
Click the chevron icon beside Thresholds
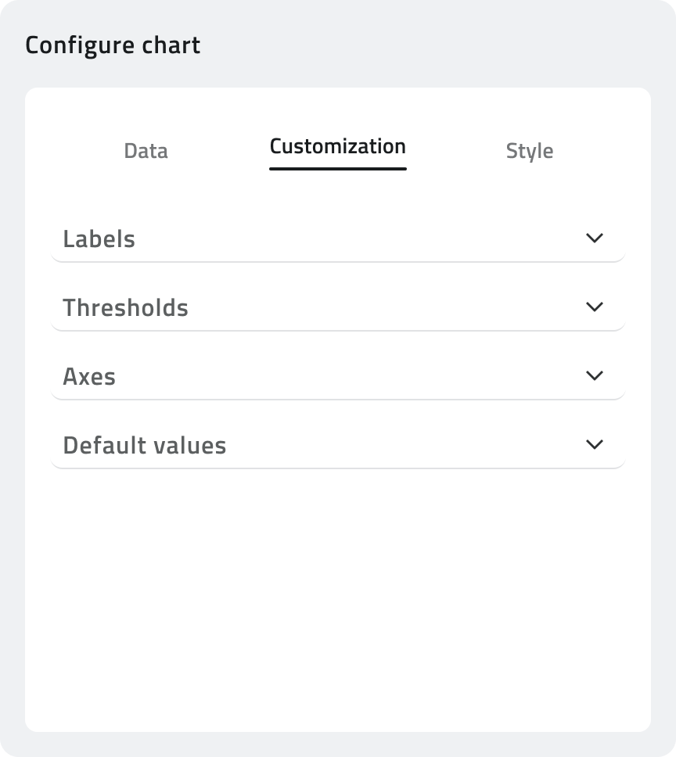pos(595,307)
